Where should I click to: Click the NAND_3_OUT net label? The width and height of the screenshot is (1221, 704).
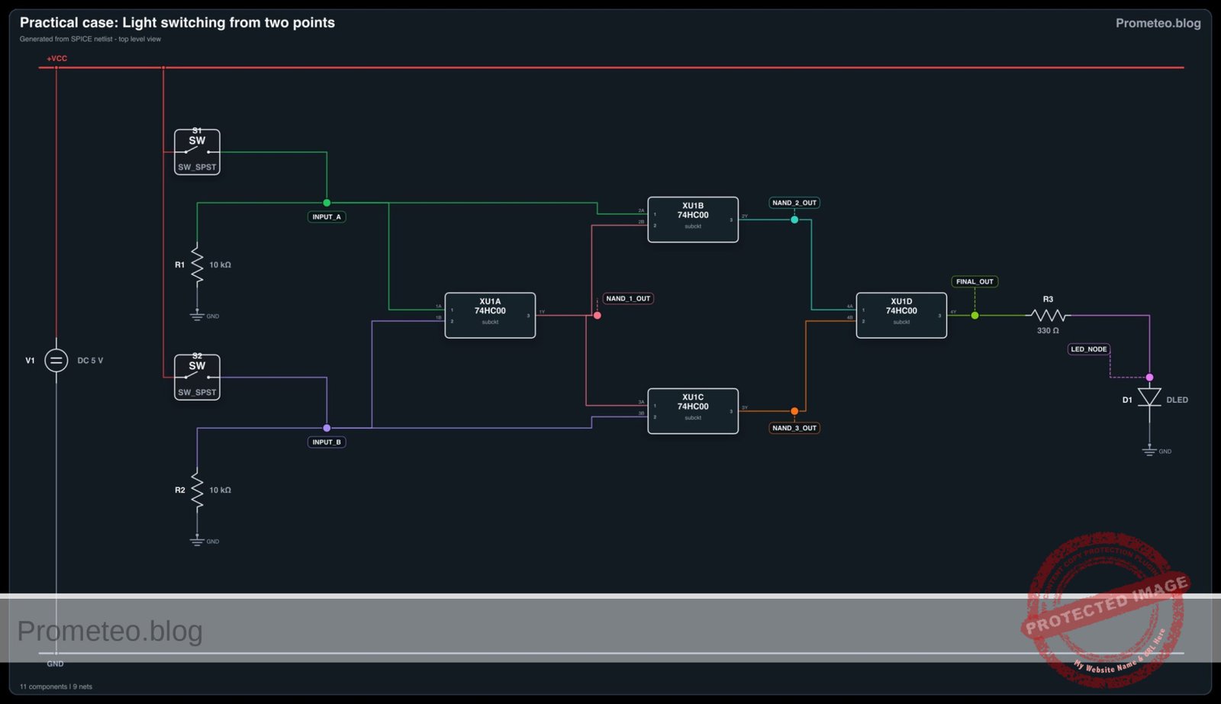(x=794, y=428)
